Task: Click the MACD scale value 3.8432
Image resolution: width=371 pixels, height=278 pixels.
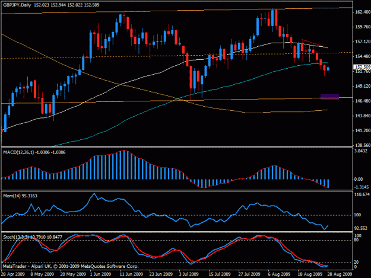Action: [361, 151]
